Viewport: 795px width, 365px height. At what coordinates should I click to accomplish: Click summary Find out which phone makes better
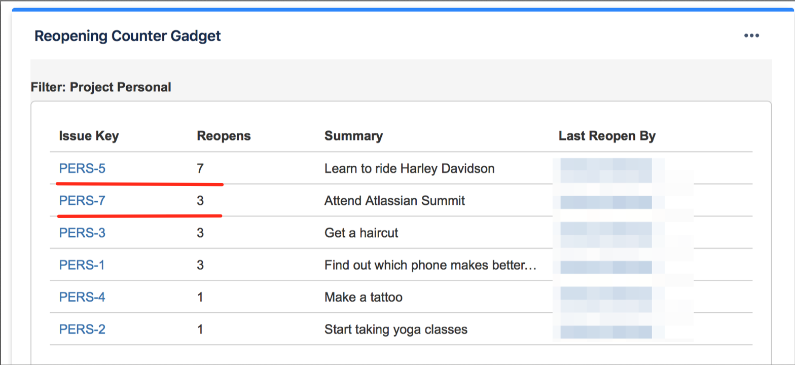point(430,265)
